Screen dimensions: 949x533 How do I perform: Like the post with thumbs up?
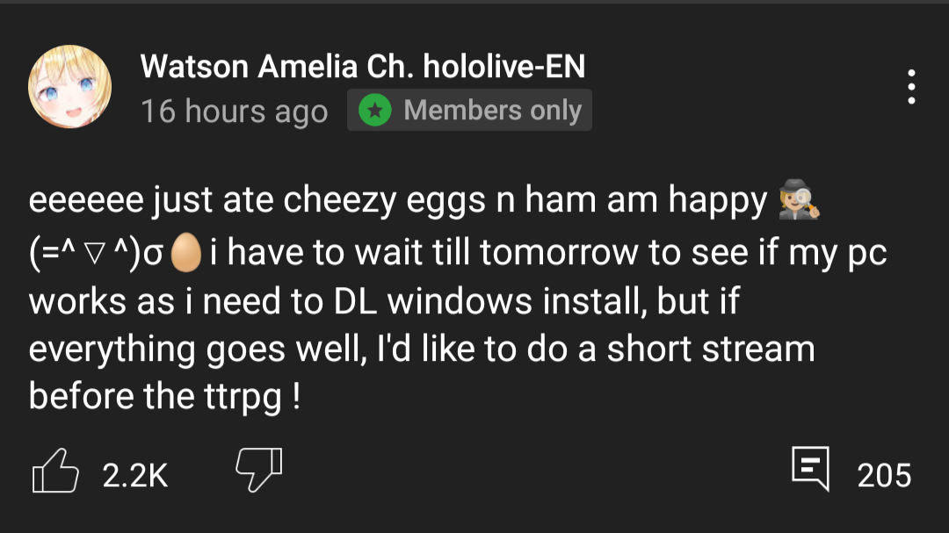tap(54, 472)
